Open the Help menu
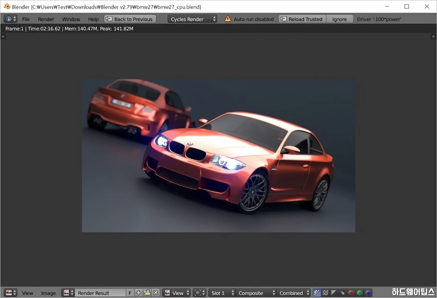437x298 pixels. point(93,19)
